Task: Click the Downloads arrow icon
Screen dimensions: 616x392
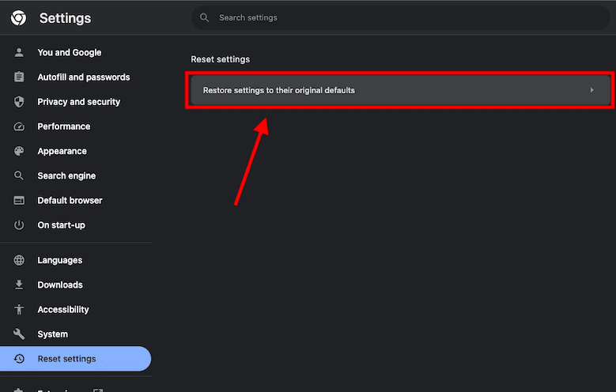Action: point(20,285)
